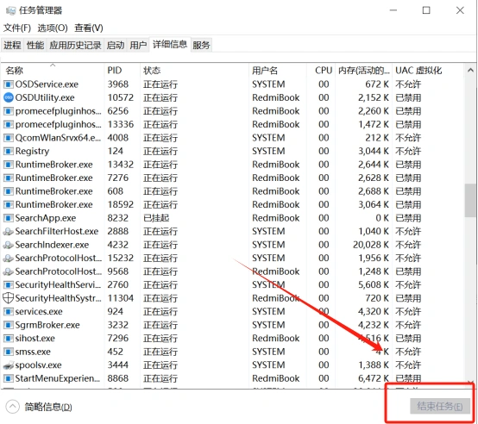Select the smss.exe process row
Viewport: 478px width, 424px height.
coord(233,352)
